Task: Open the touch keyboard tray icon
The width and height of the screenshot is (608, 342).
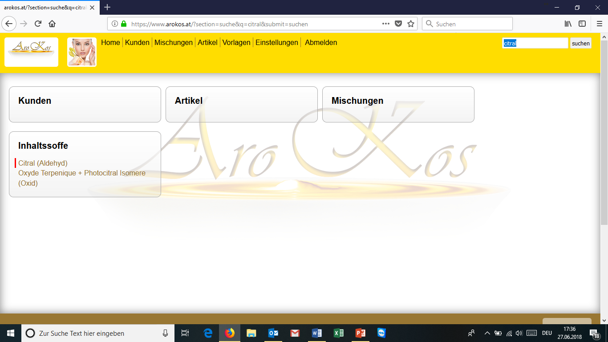Action: pyautogui.click(x=531, y=333)
